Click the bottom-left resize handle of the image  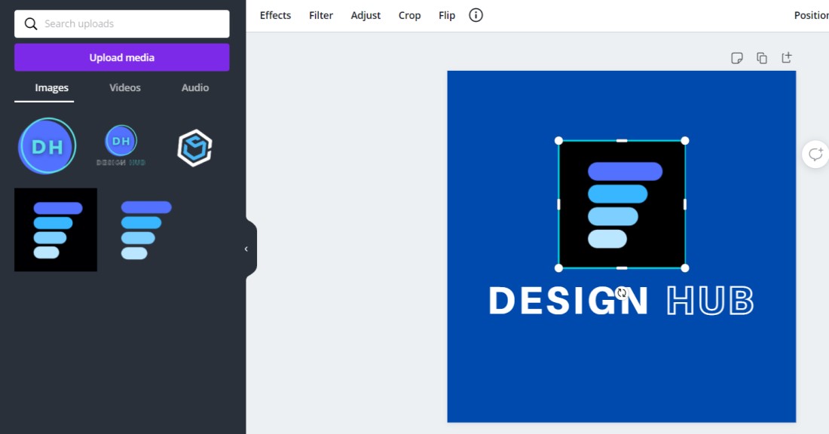point(559,268)
